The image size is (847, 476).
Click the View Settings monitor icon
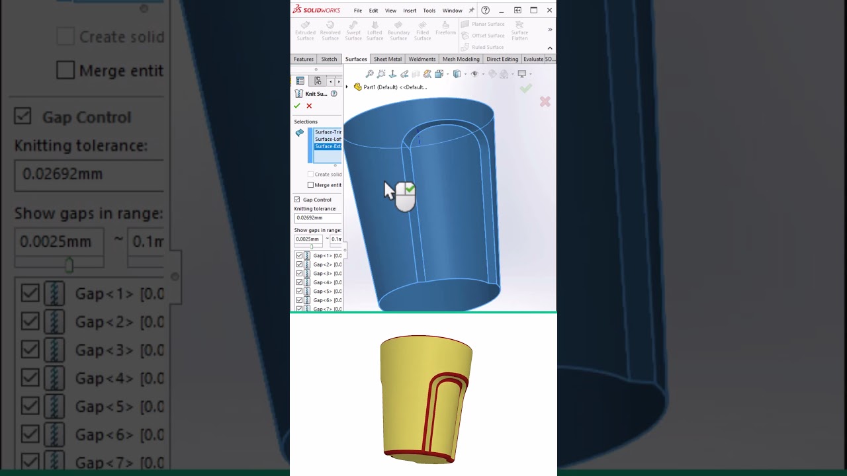pos(521,74)
